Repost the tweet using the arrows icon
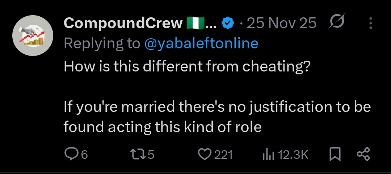 (138, 155)
